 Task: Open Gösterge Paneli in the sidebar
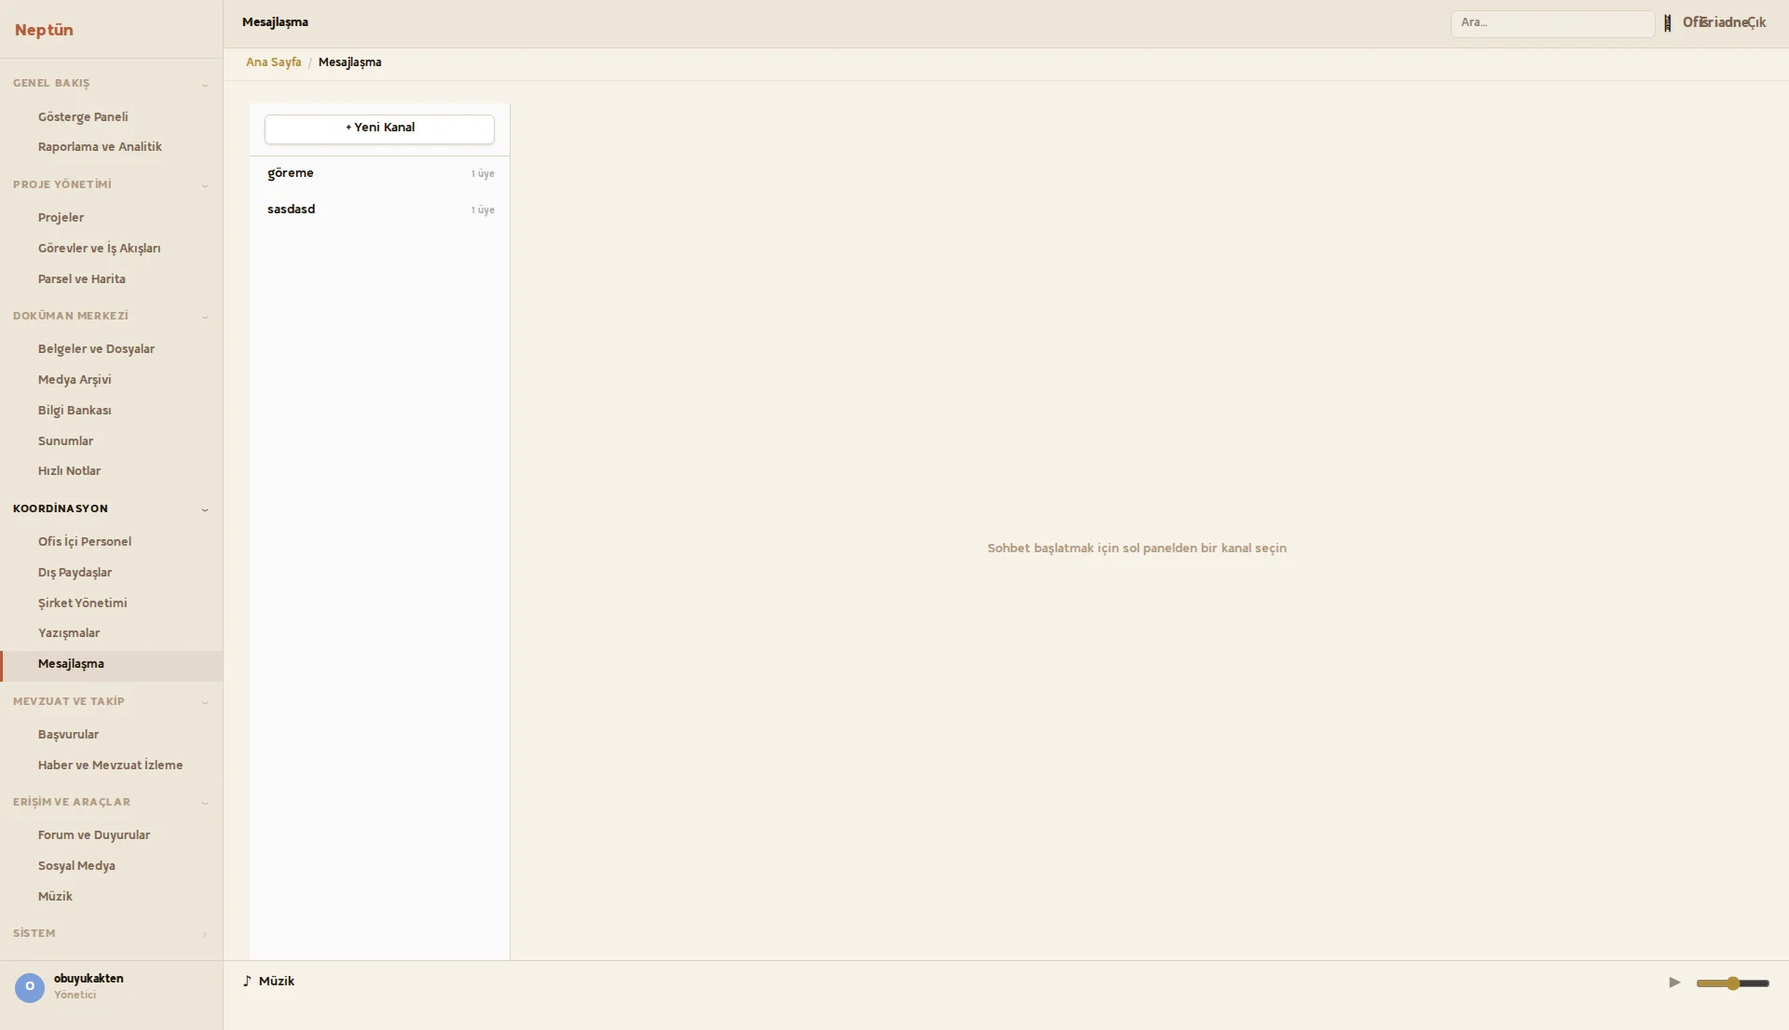[x=112, y=116]
